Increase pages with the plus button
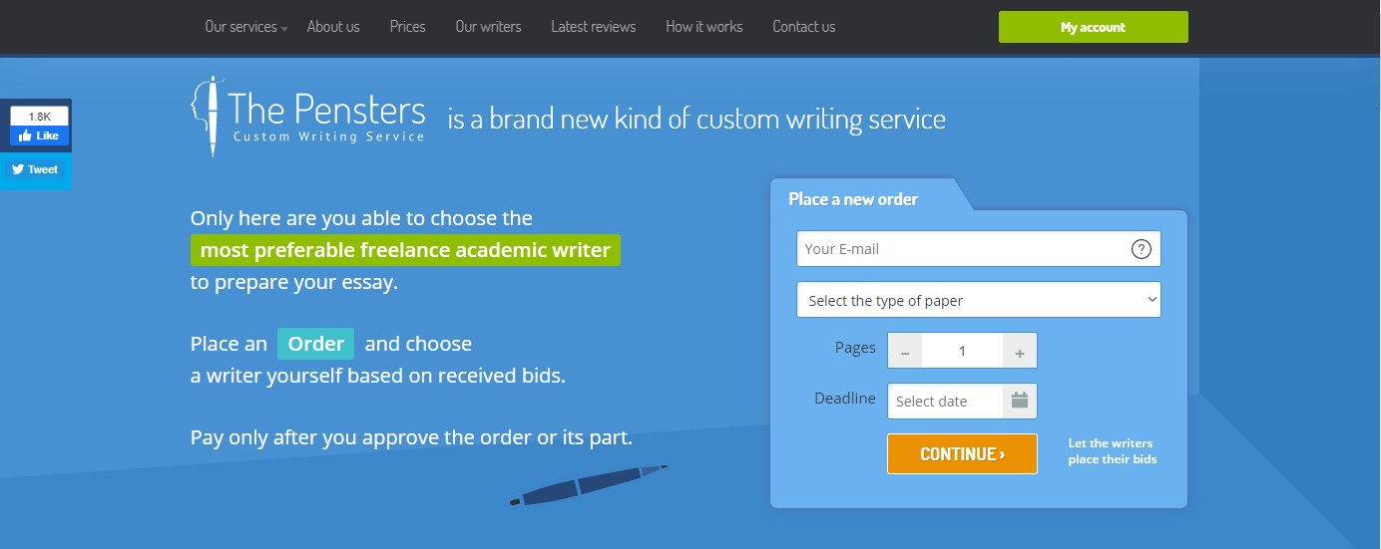Screen dimensions: 1381x549 coord(1020,351)
